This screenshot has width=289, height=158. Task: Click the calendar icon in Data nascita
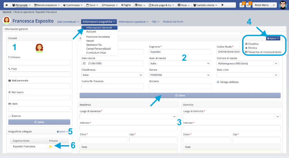click(x=84, y=63)
